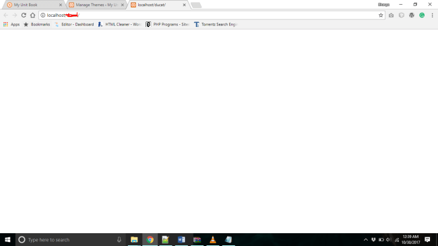Open the volume control icon
The width and height of the screenshot is (438, 246).
pyautogui.click(x=389, y=239)
